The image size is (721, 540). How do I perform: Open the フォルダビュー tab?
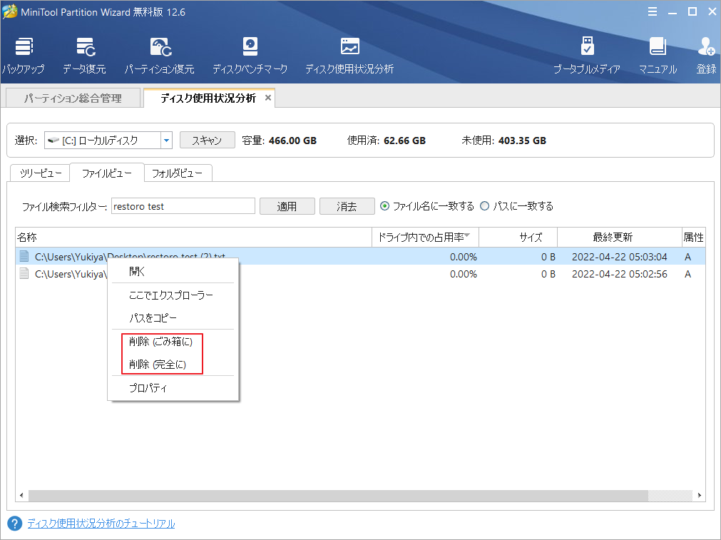coord(178,172)
